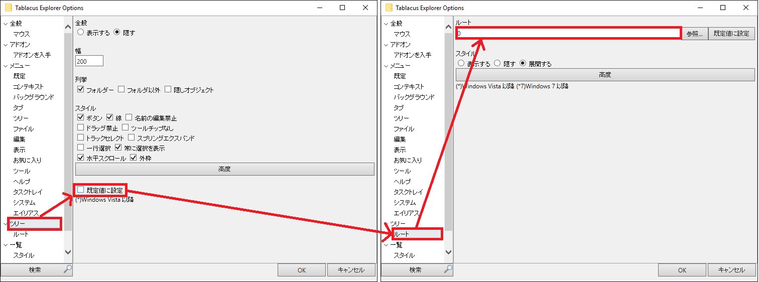The image size is (759, 282).
Task: Enable the フォルダ以外 checkbox
Action: pyautogui.click(x=121, y=90)
